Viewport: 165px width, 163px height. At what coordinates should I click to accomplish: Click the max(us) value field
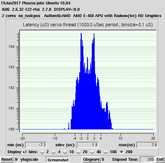(147, 145)
